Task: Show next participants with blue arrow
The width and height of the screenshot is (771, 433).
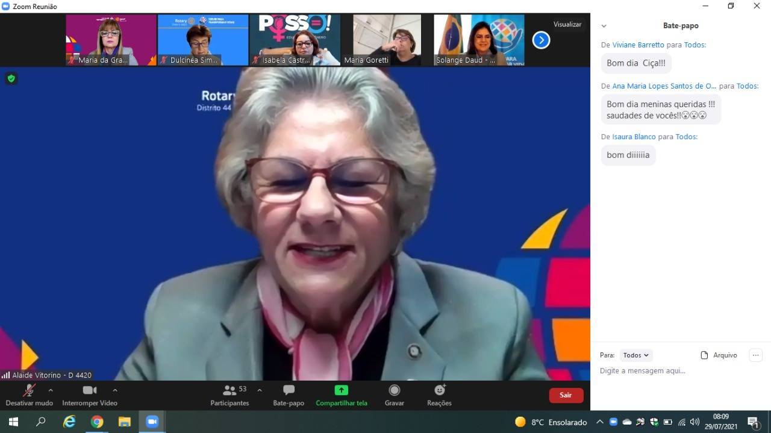Action: tap(540, 40)
